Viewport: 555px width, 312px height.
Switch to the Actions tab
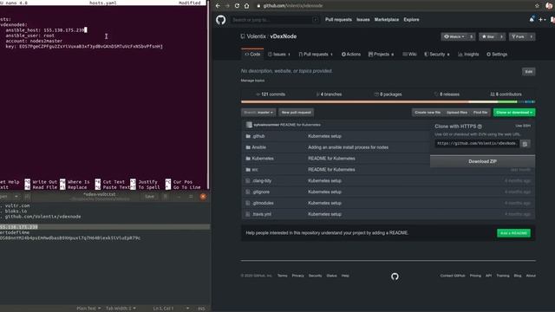tap(350, 54)
